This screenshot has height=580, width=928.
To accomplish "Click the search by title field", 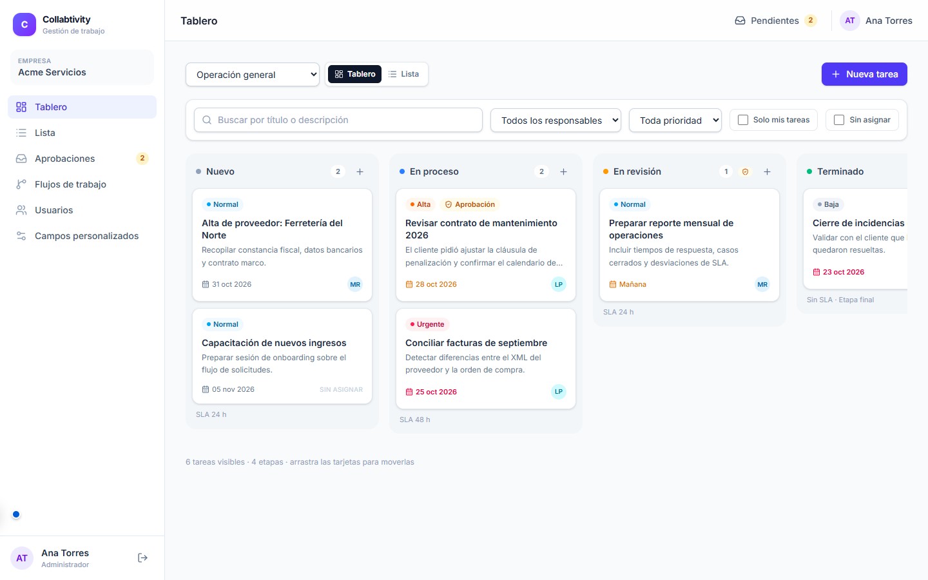I will coord(338,120).
